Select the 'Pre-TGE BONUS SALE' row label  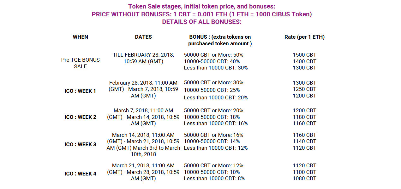81,63
